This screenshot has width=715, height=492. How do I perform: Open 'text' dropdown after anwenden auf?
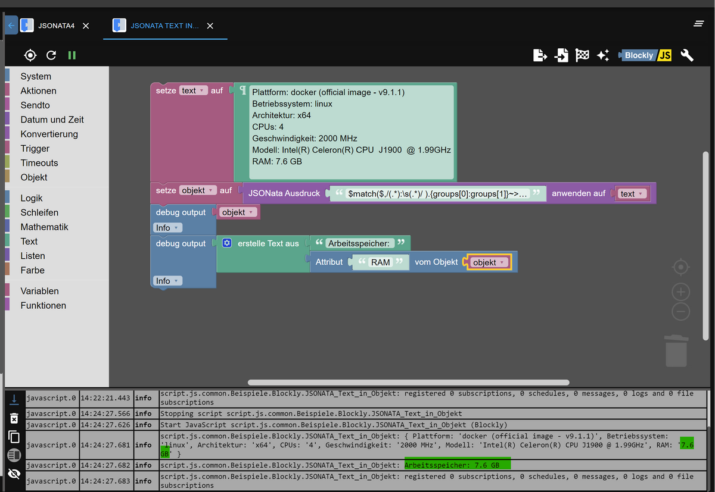tap(632, 193)
